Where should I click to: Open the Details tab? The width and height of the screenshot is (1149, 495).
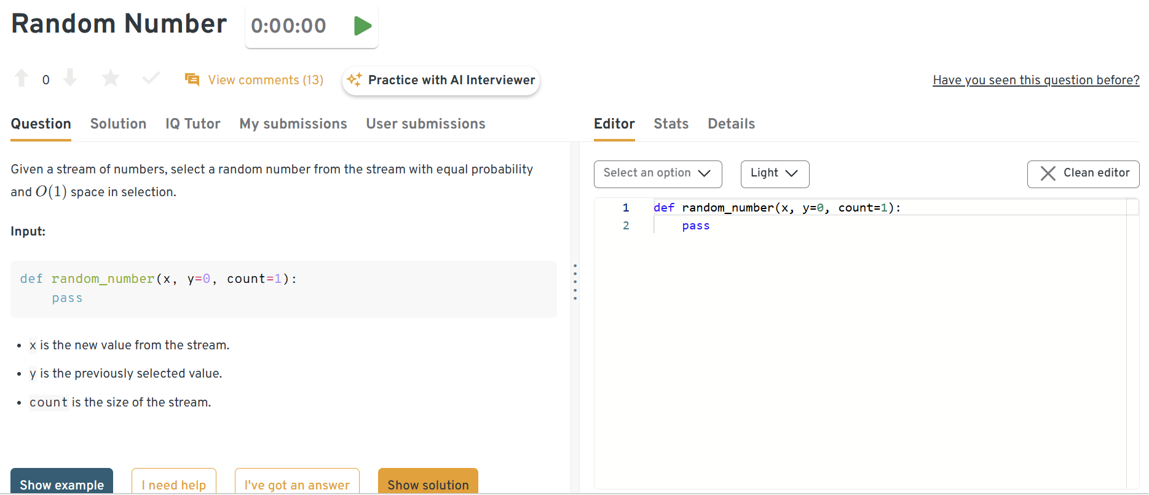click(731, 124)
